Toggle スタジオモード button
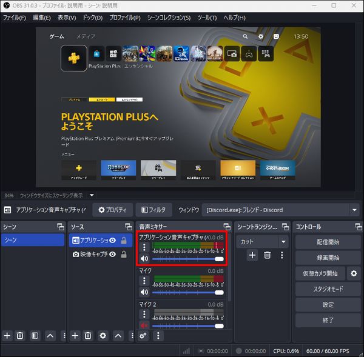The height and width of the screenshot is (357, 364). [x=328, y=289]
